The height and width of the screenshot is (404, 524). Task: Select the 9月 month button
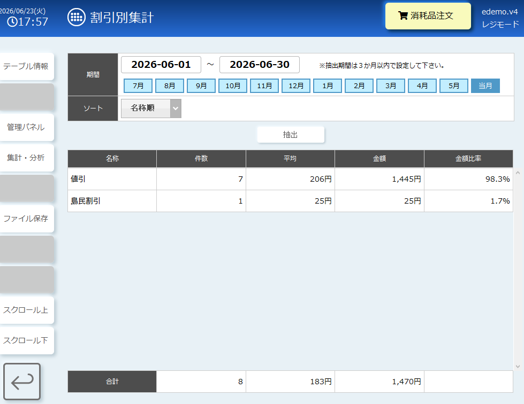pyautogui.click(x=201, y=86)
